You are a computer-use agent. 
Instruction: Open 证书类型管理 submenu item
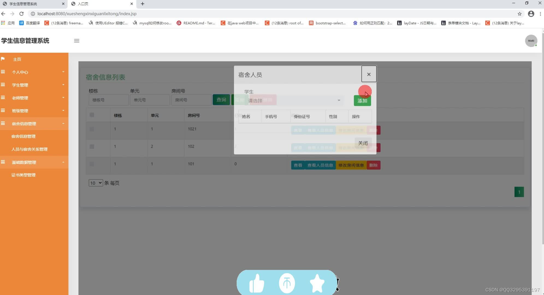(23, 175)
